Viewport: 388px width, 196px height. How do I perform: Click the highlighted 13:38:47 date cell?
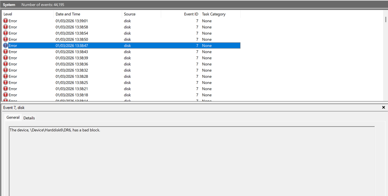72,46
